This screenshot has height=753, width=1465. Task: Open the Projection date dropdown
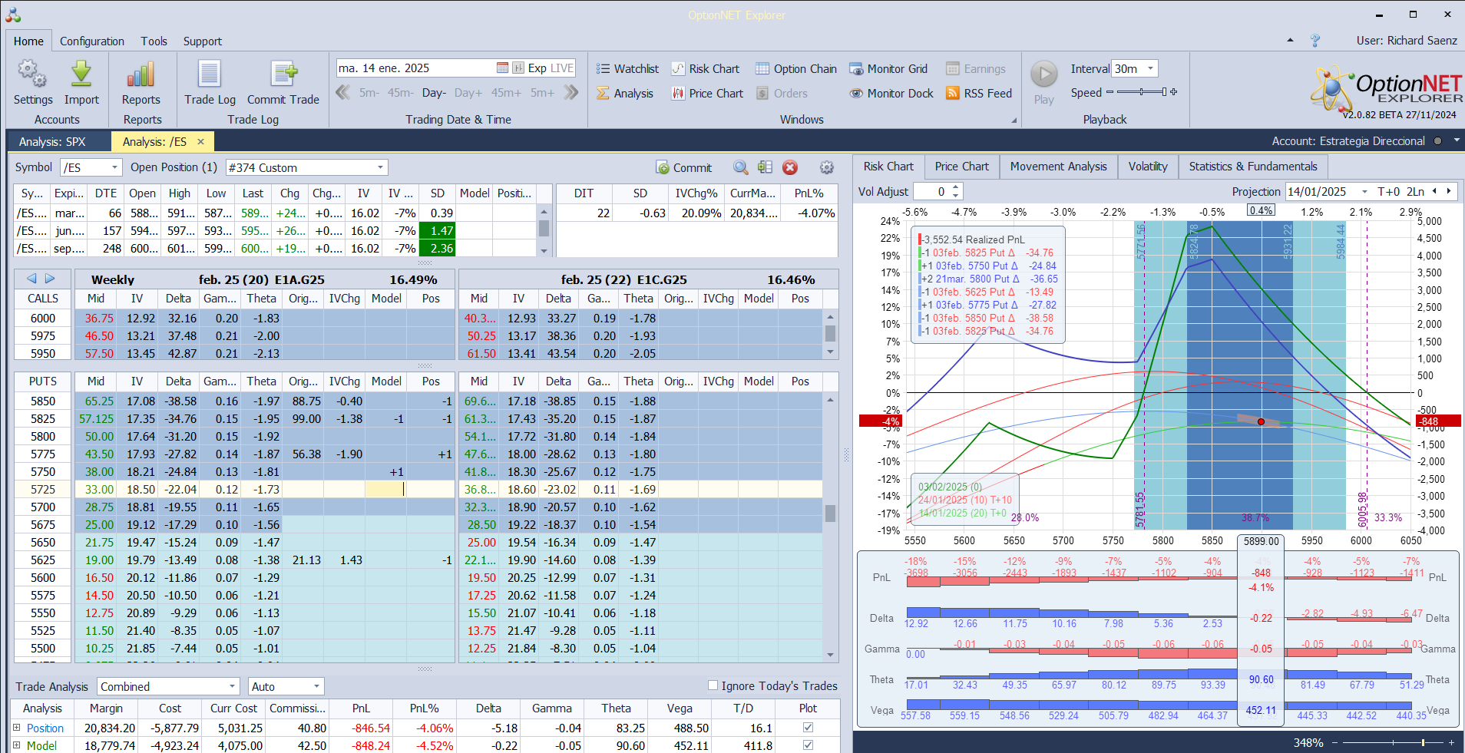1364,192
